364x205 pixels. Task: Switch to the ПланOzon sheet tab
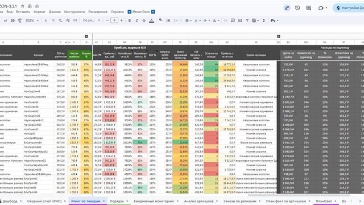tap(324, 201)
